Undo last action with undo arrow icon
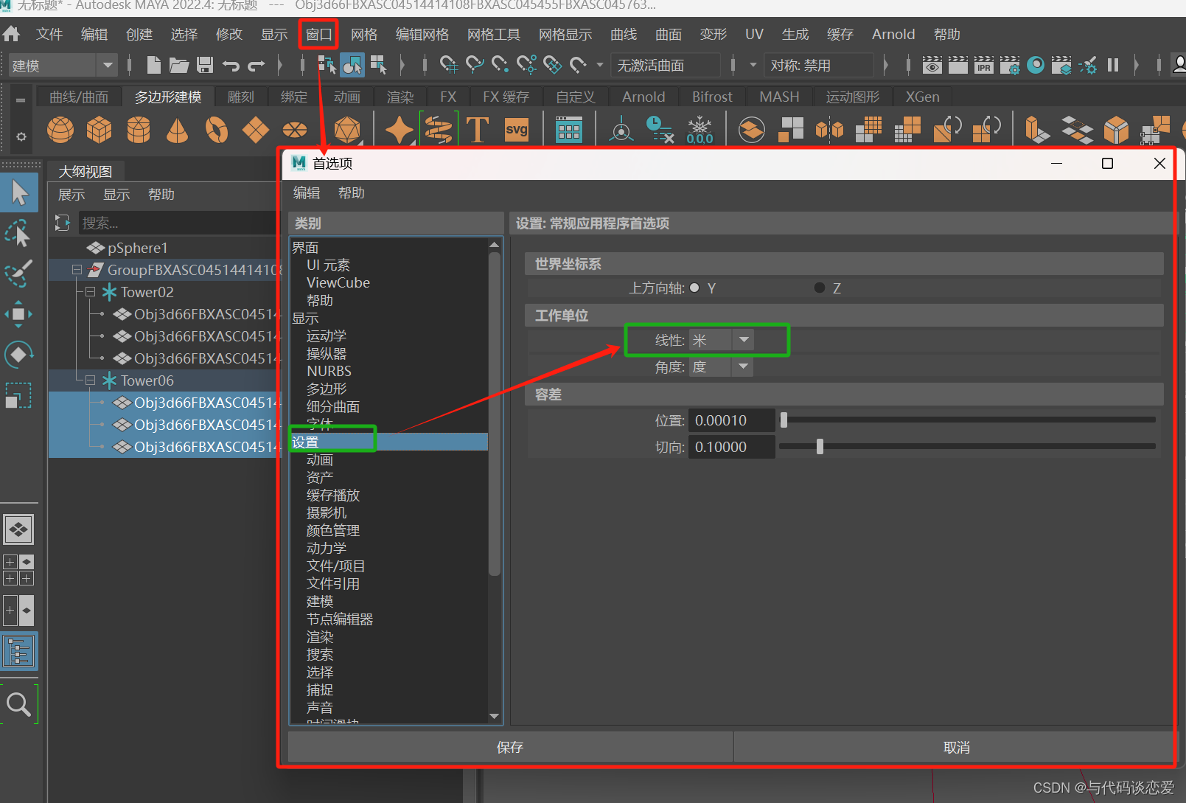Screen dimensions: 1186x803 (x=231, y=66)
